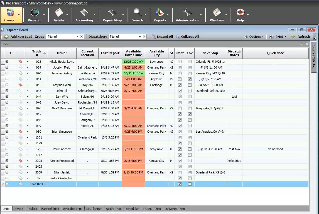Check the Empt box for truck 023
The image size is (319, 214).
coord(180,62)
